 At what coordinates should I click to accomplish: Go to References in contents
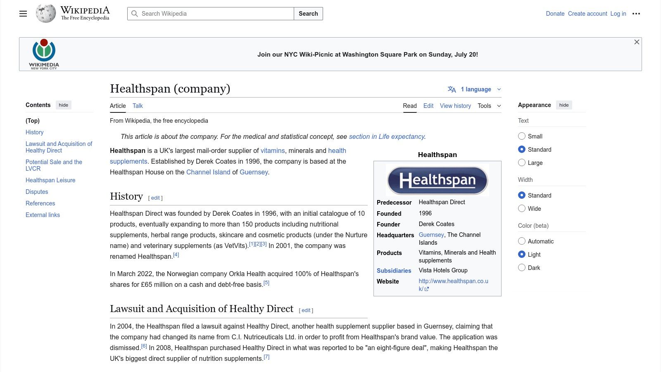tap(40, 203)
